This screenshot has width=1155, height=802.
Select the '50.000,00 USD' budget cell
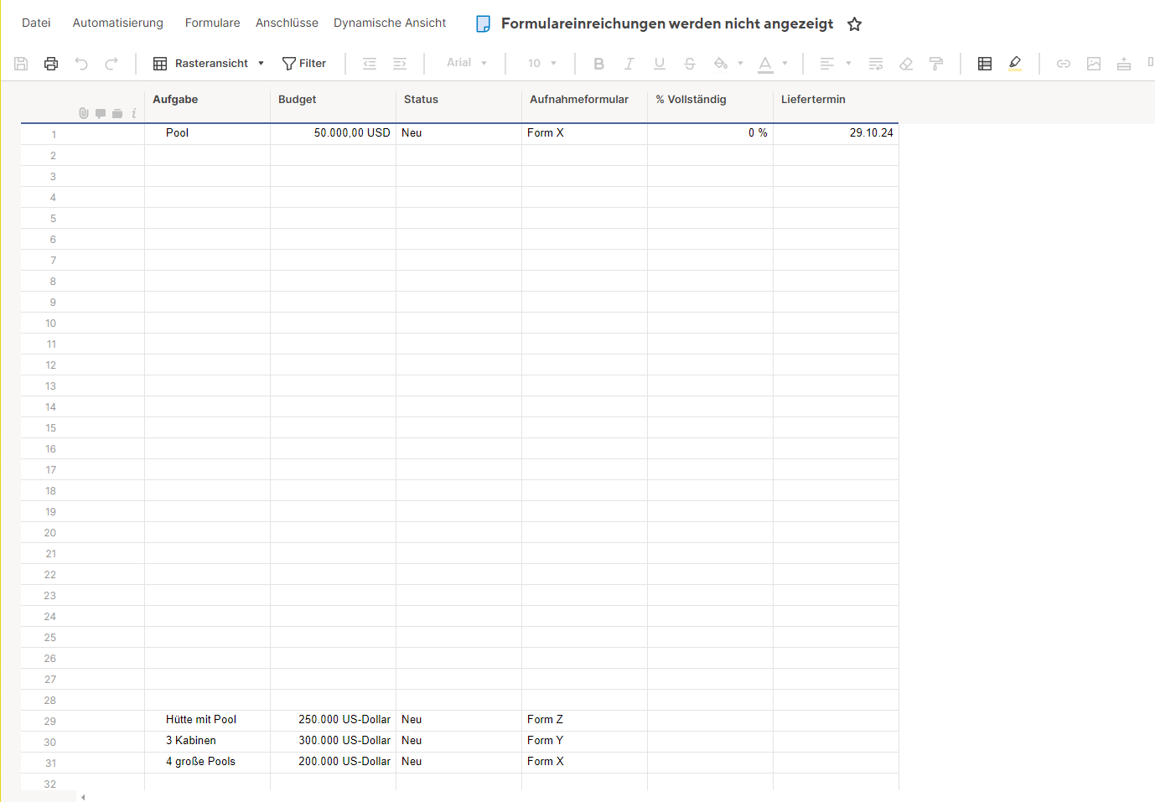[333, 134]
